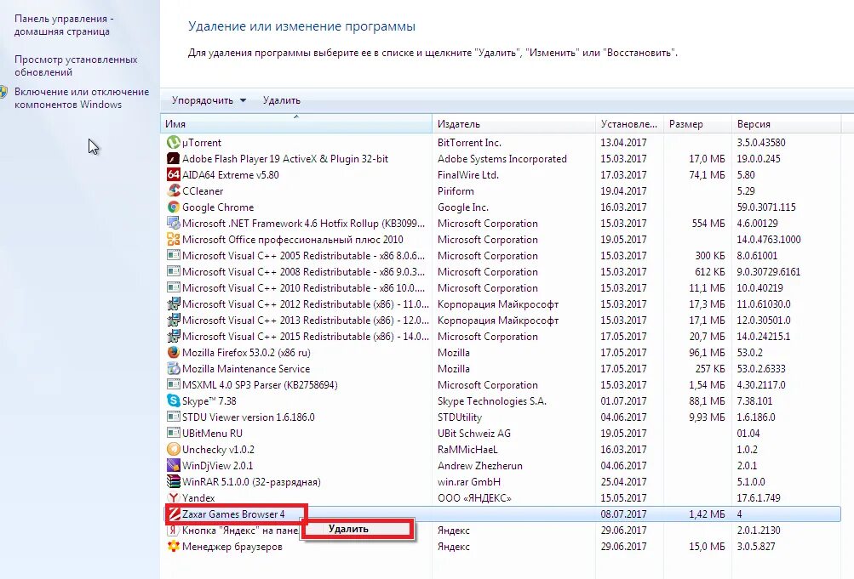The image size is (854, 579).
Task: Click publisher win.rar GmbH
Action: coord(469,482)
